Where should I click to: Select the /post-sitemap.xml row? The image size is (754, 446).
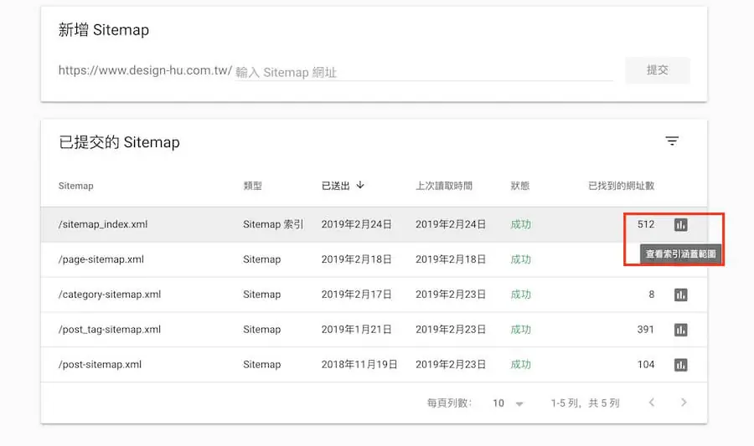[x=374, y=364]
